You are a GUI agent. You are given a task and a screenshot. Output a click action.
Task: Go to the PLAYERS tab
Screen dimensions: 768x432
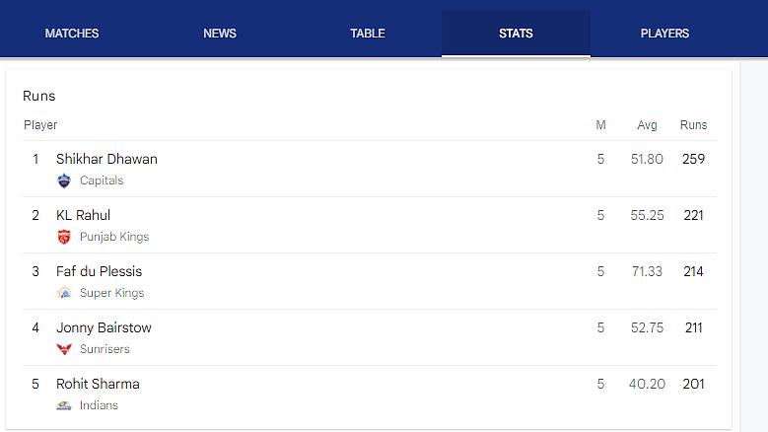pyautogui.click(x=664, y=34)
